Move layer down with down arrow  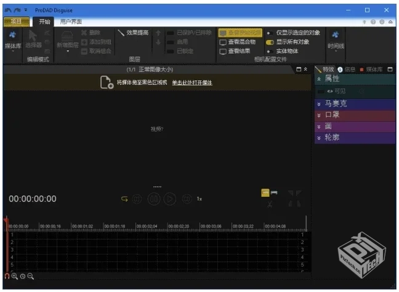158,42
